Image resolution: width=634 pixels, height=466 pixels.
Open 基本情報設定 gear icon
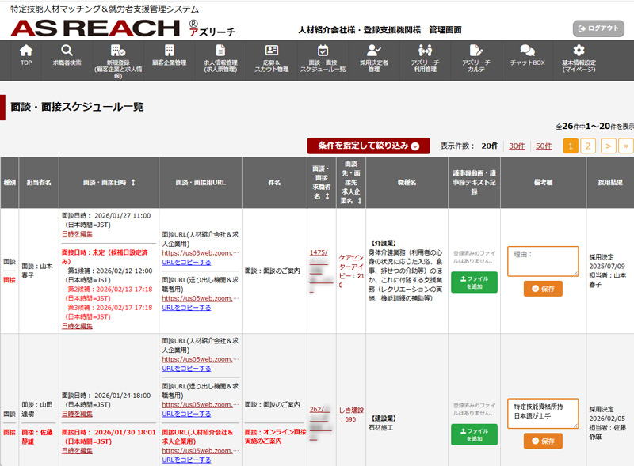[x=579, y=51]
